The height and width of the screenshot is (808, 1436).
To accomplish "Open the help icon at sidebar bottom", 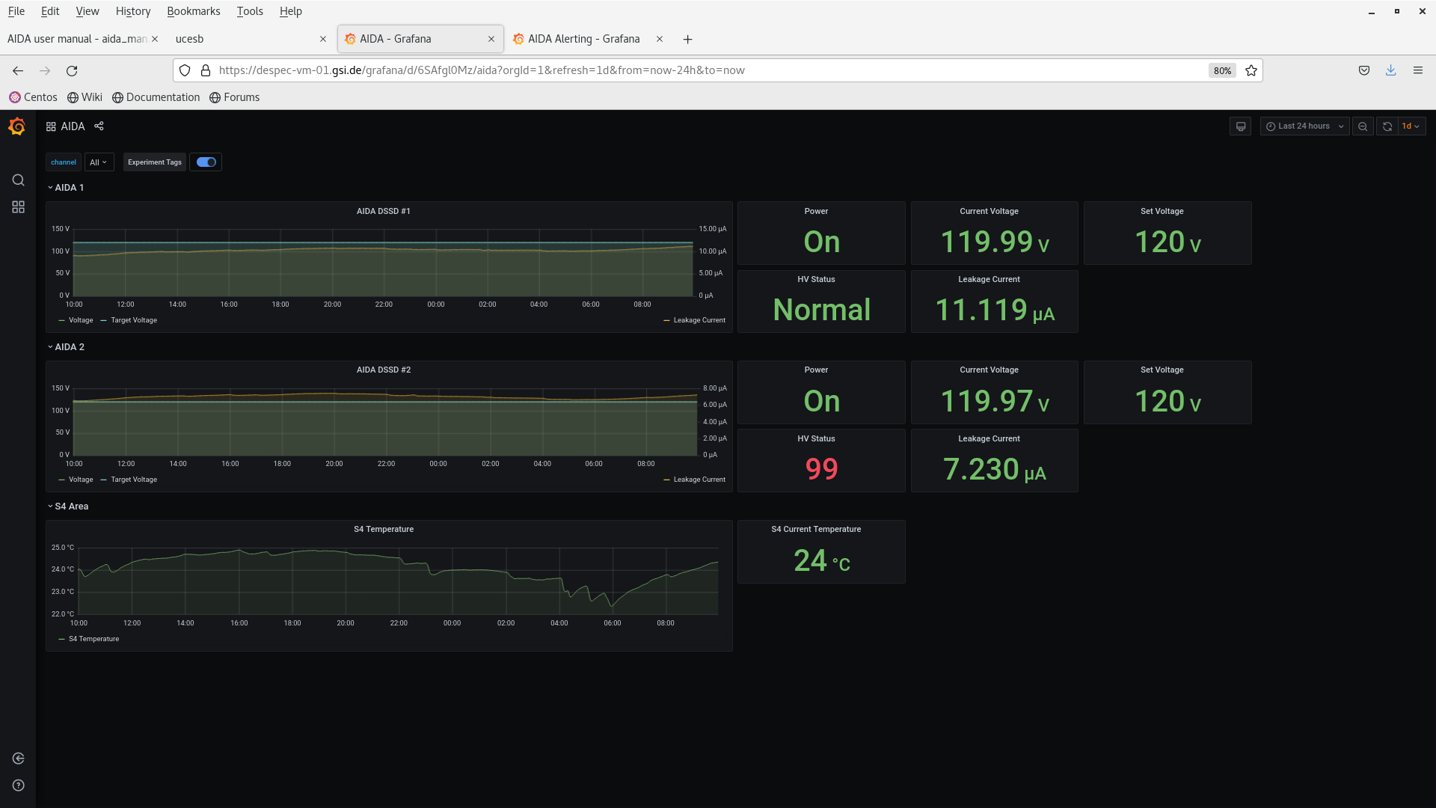I will 18,785.
